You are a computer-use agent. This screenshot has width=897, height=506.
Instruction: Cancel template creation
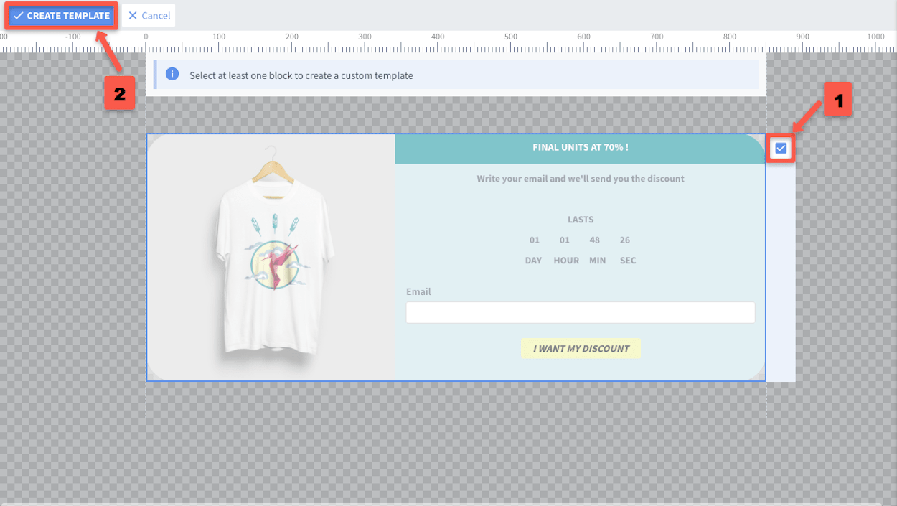pyautogui.click(x=149, y=16)
